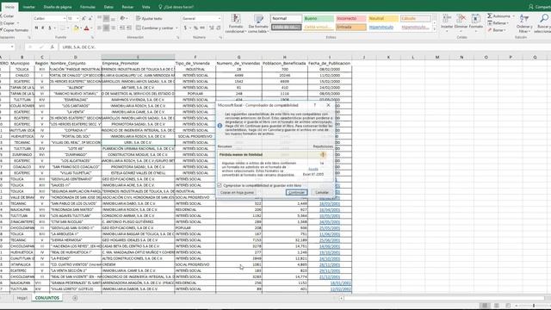The image size is (551, 310).
Task: Click Buscar y seleccionar magnifier icon
Action: point(544,18)
